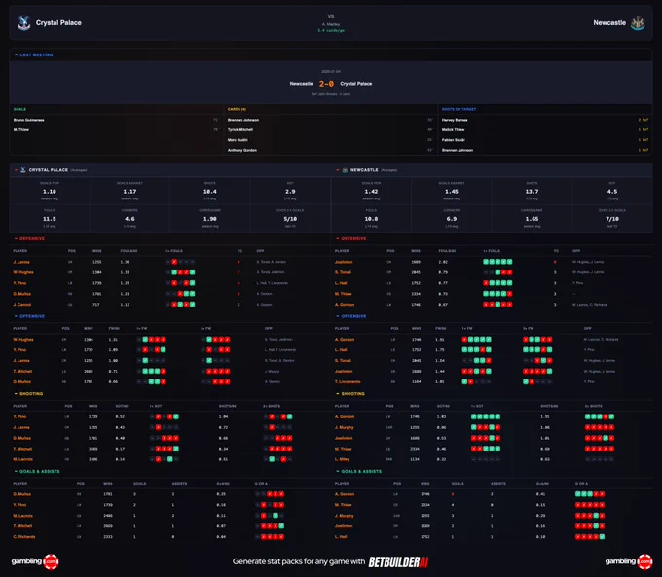
Task: Select Harvey Barnes in Shots on Target list
Action: click(455, 120)
